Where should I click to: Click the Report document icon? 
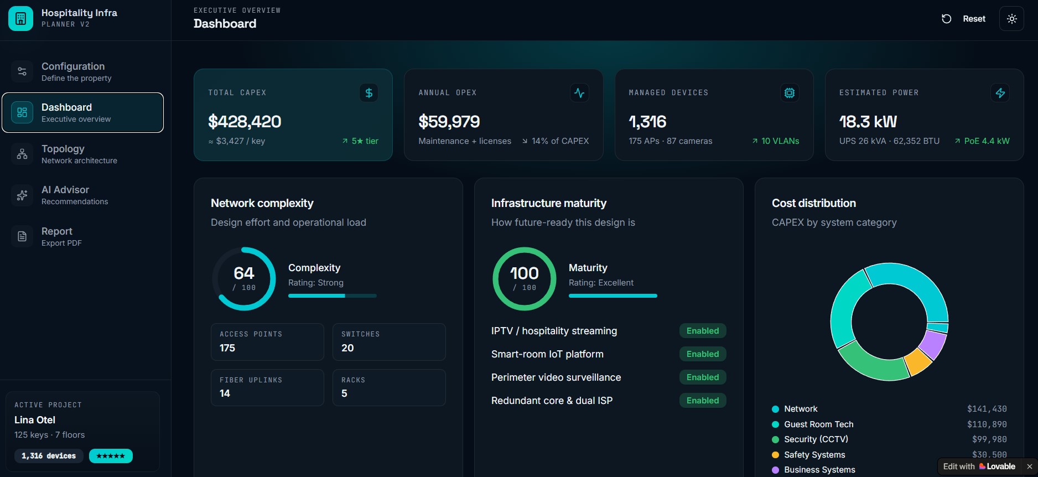point(22,236)
